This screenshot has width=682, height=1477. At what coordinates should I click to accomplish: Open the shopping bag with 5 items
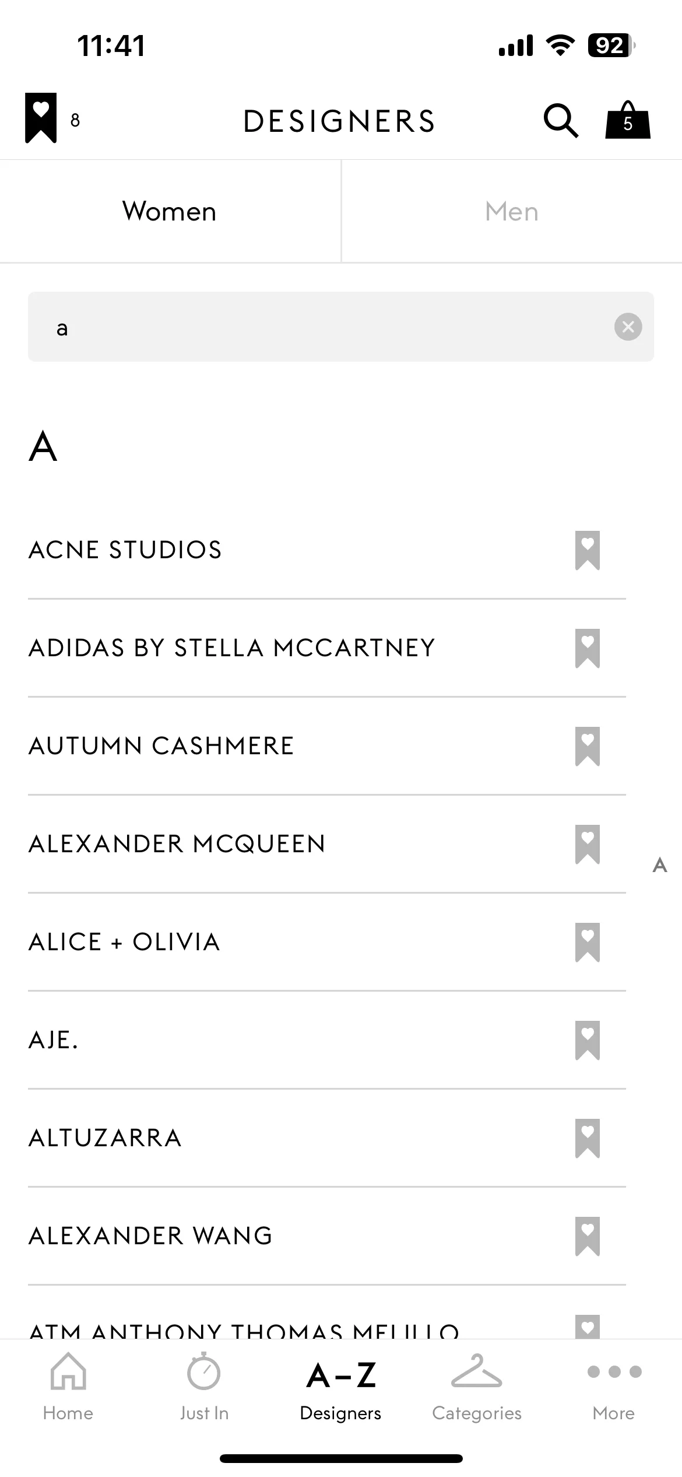(628, 120)
